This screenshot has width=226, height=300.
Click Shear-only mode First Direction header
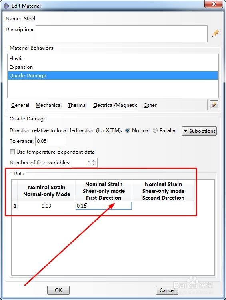click(104, 191)
